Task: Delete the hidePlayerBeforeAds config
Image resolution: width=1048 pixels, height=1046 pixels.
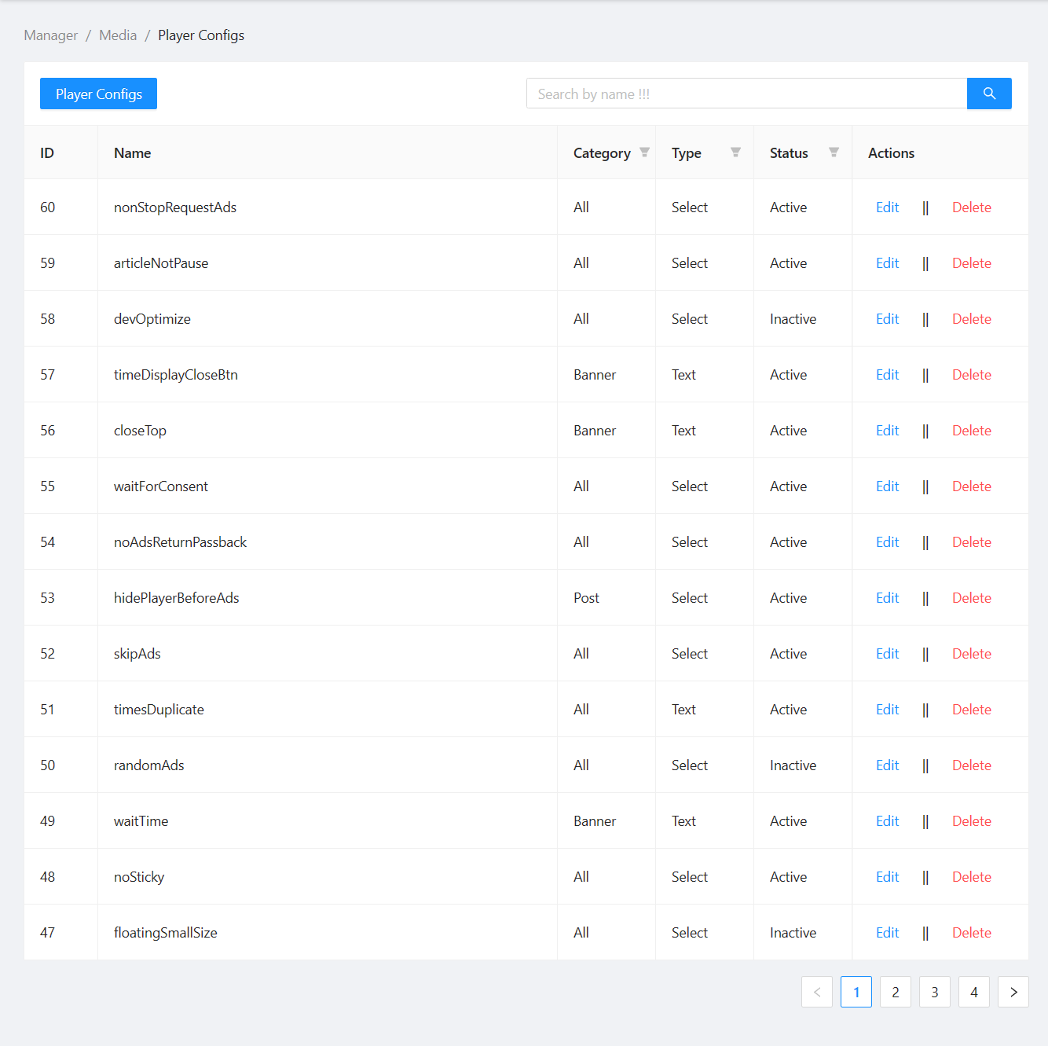Action: 972,598
